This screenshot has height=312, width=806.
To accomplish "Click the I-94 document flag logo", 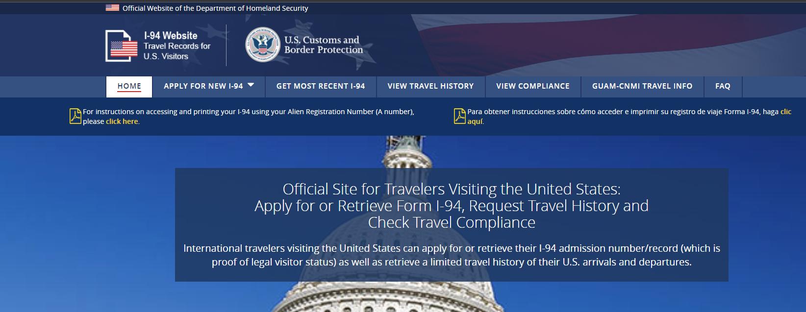I will (122, 46).
